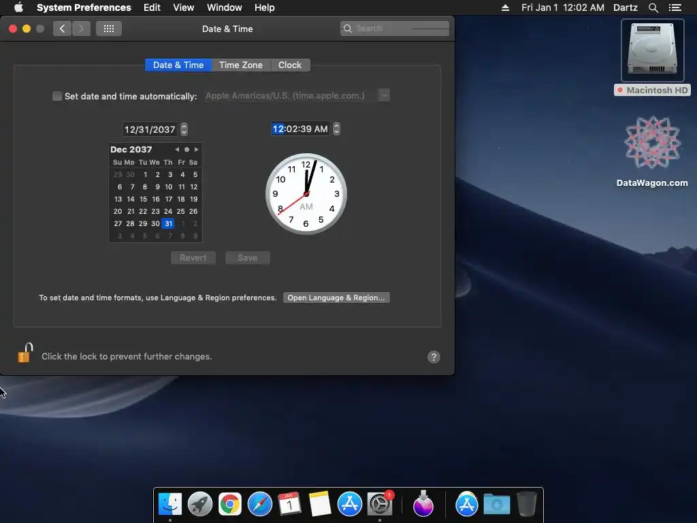Viewport: 697px width, 523px height.
Task: Open the Edit menu
Action: click(x=152, y=7)
